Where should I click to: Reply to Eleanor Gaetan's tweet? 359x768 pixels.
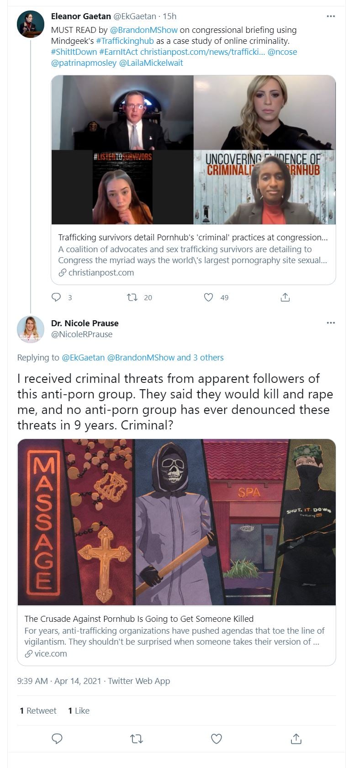point(56,297)
